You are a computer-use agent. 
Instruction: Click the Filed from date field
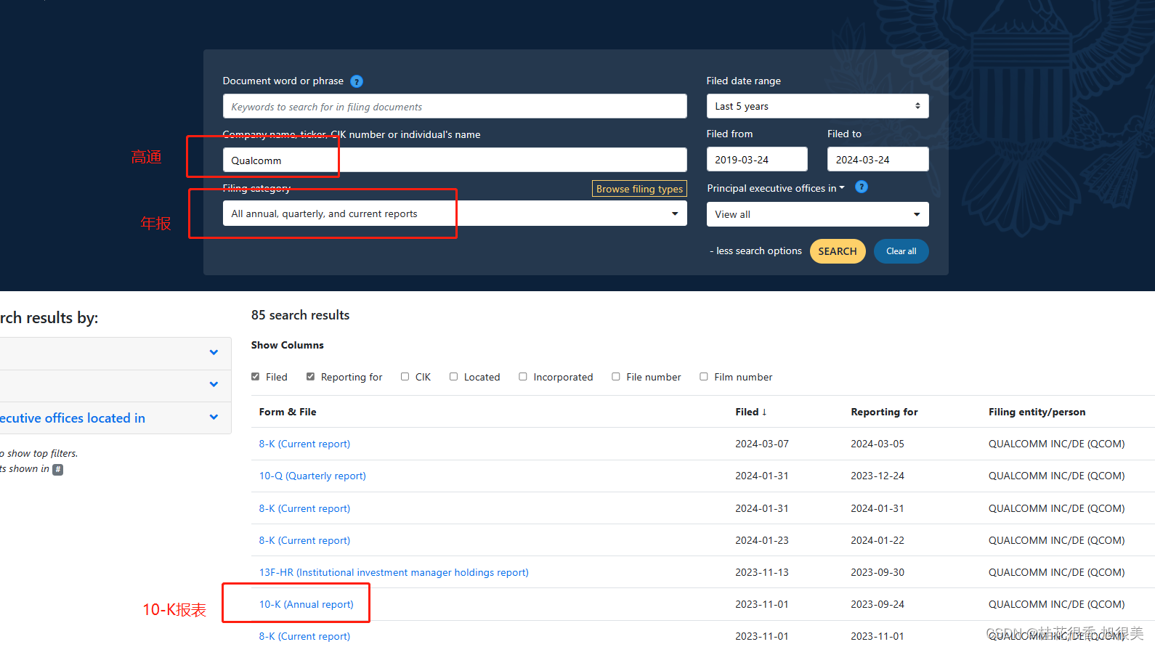[757, 159]
